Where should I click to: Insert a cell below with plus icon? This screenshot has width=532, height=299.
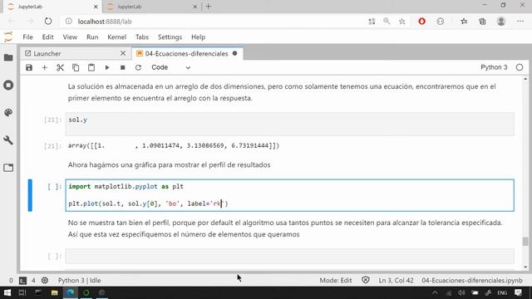click(x=44, y=67)
